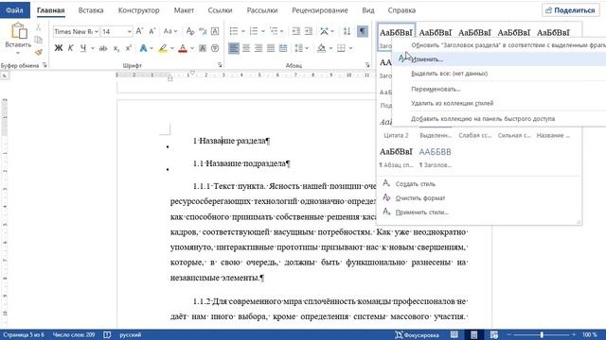Click the Character Shading icon

203,48
